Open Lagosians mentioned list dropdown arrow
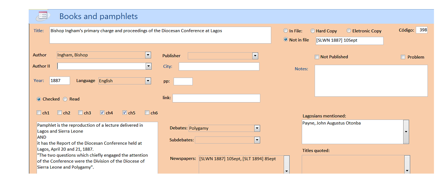435x174 pixels. click(x=406, y=132)
